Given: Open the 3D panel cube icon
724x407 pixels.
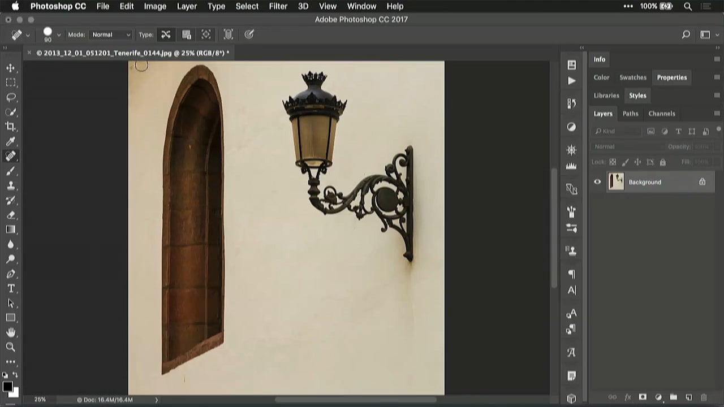Looking at the screenshot, I should click(x=571, y=399).
